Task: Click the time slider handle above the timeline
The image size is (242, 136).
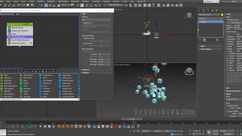Action: [x=132, y=119]
